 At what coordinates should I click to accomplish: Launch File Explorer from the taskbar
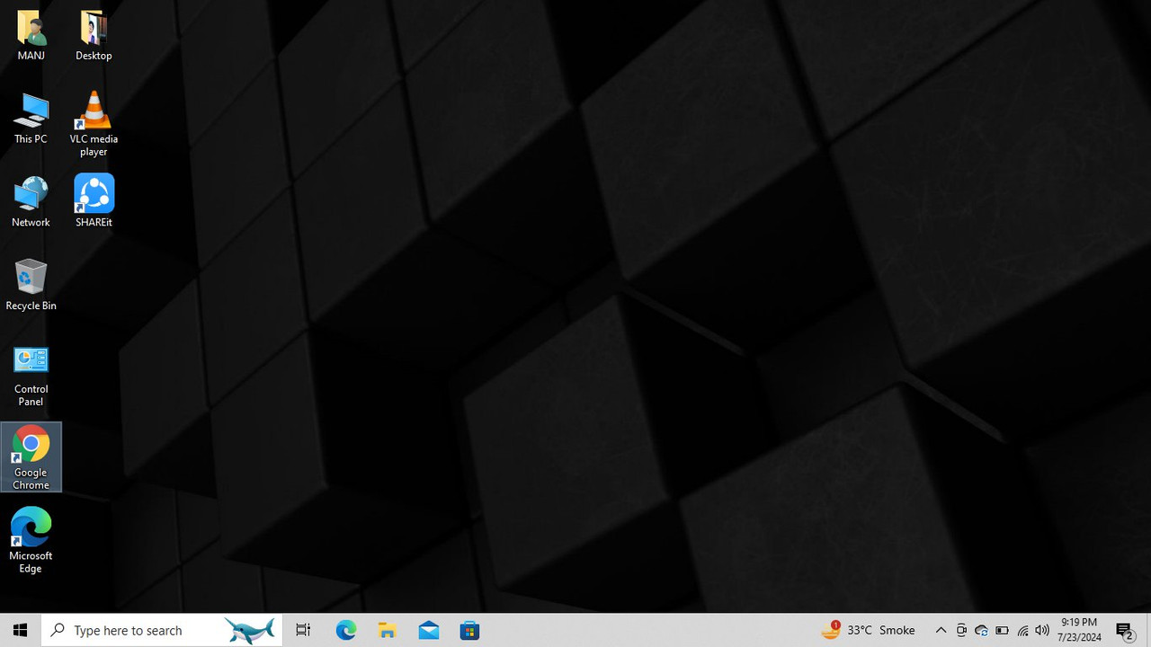pos(388,630)
